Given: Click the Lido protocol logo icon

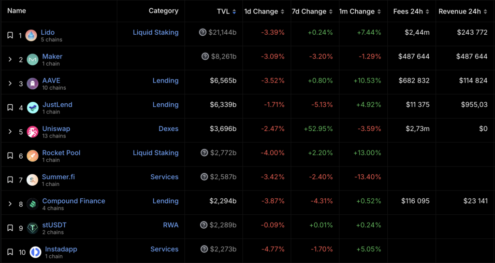Looking at the screenshot, I should point(31,35).
